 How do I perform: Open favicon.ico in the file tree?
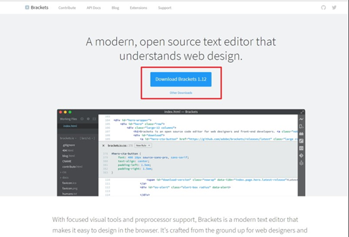(x=70, y=183)
